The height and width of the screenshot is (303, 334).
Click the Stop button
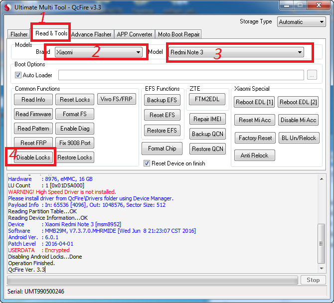(x=313, y=280)
